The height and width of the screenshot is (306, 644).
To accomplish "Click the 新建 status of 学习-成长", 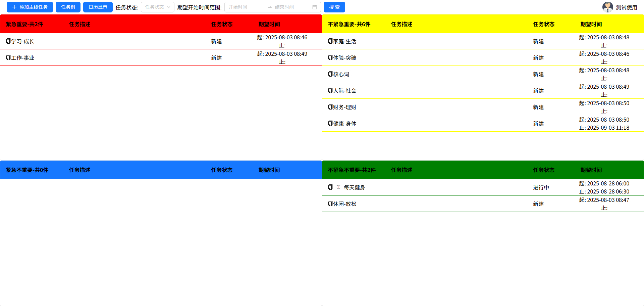I will coord(216,41).
